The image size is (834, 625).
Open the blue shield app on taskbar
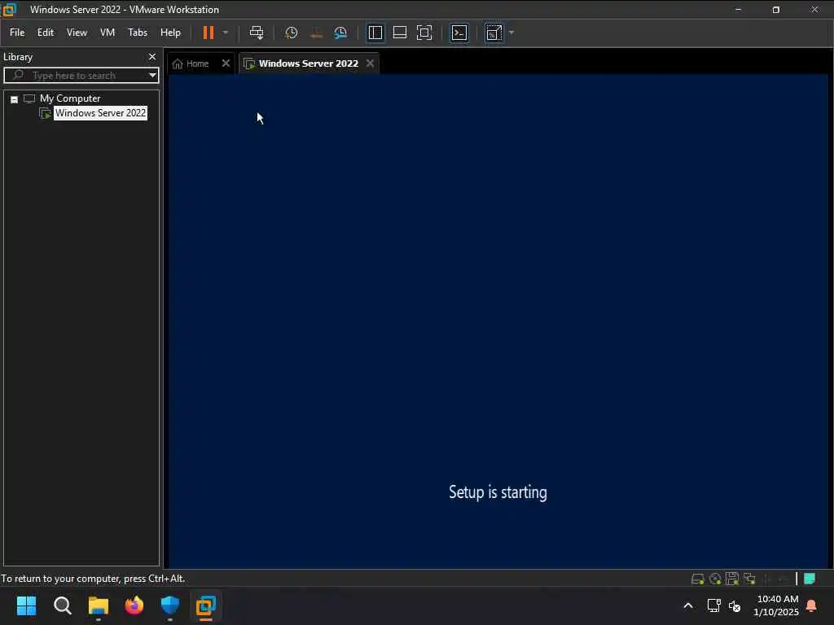pyautogui.click(x=169, y=605)
